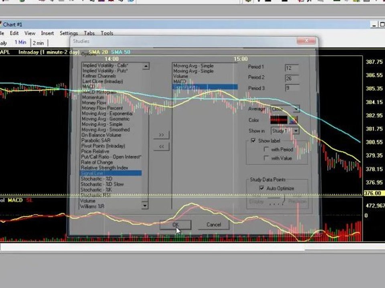Click the down arrow of the studies list scrollbar

pos(145,205)
